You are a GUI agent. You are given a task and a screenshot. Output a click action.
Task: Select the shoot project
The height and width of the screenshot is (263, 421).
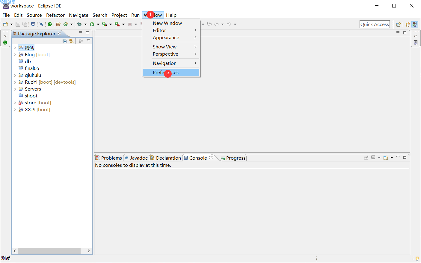click(x=31, y=96)
